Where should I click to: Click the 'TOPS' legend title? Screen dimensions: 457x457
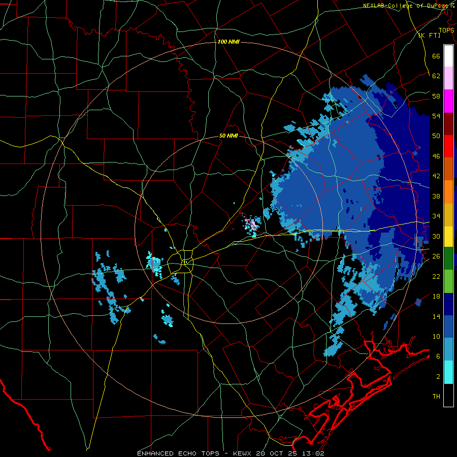coord(446,30)
